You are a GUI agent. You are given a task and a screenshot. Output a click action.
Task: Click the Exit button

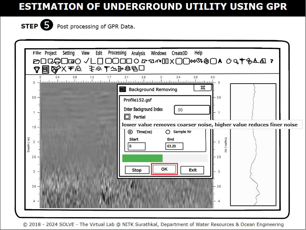click(193, 170)
